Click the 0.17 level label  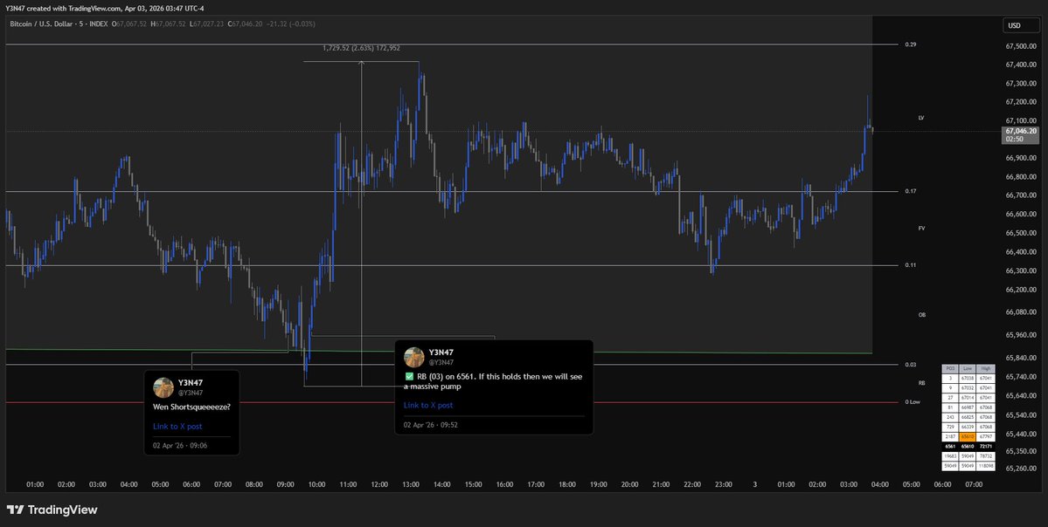[x=911, y=191]
